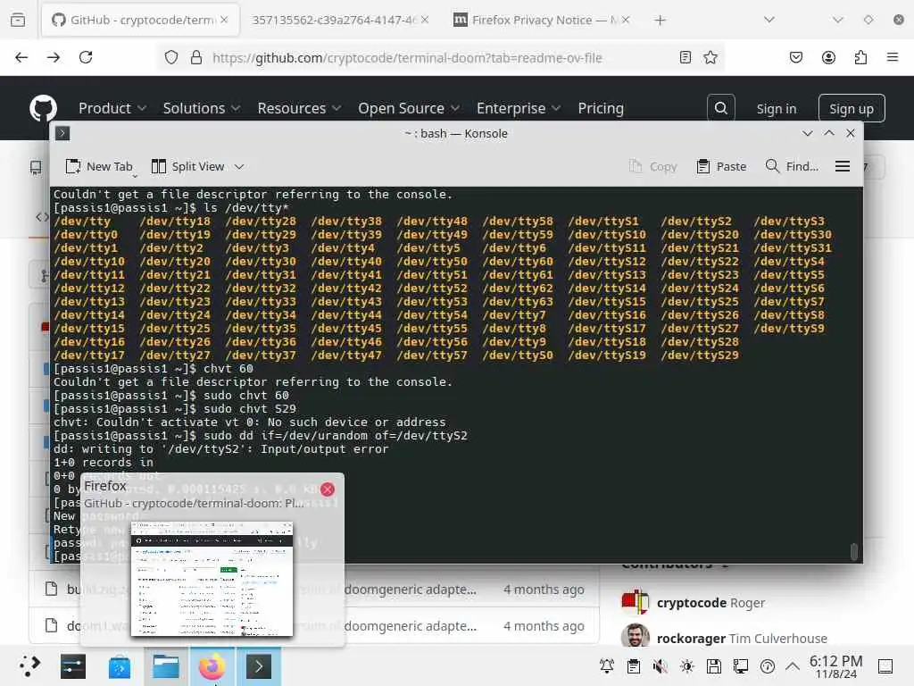Open KDE application launcher

tap(29, 665)
